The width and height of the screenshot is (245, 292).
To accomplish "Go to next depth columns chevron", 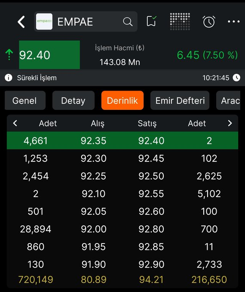I will point(230,123).
